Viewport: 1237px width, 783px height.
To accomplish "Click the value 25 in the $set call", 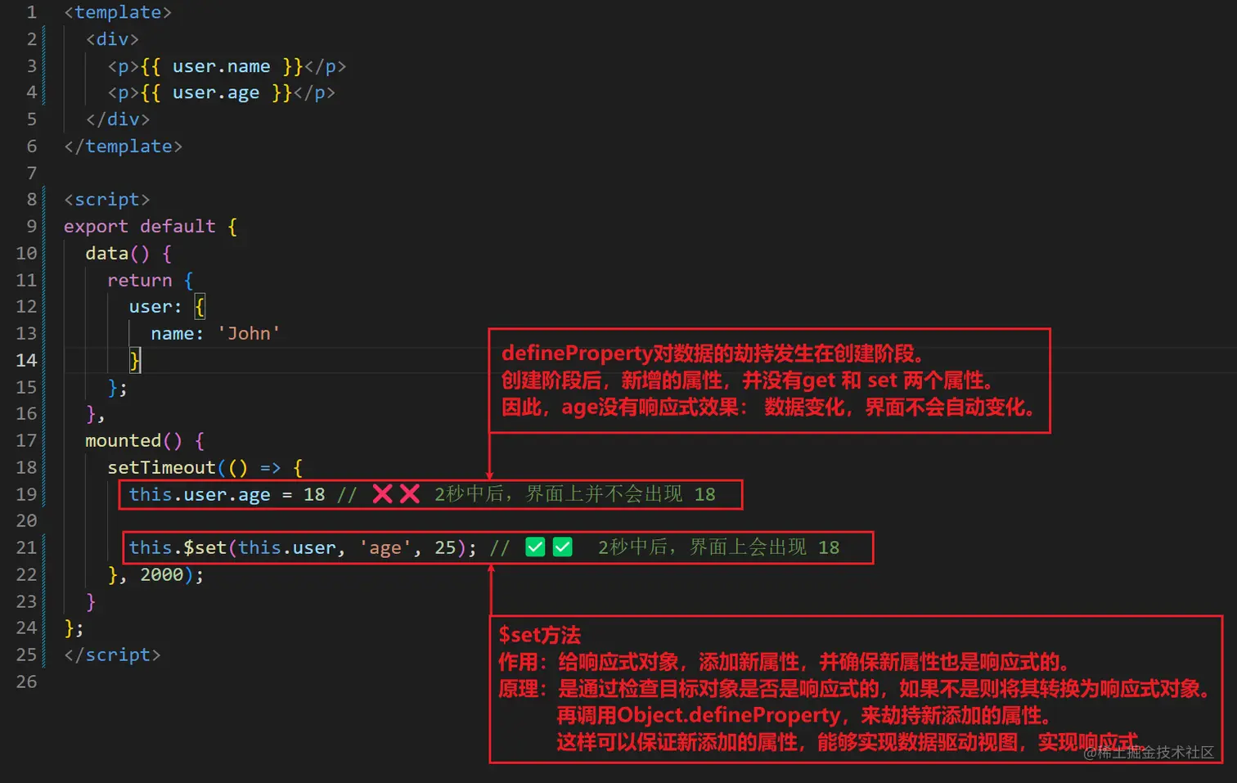I will [x=445, y=548].
